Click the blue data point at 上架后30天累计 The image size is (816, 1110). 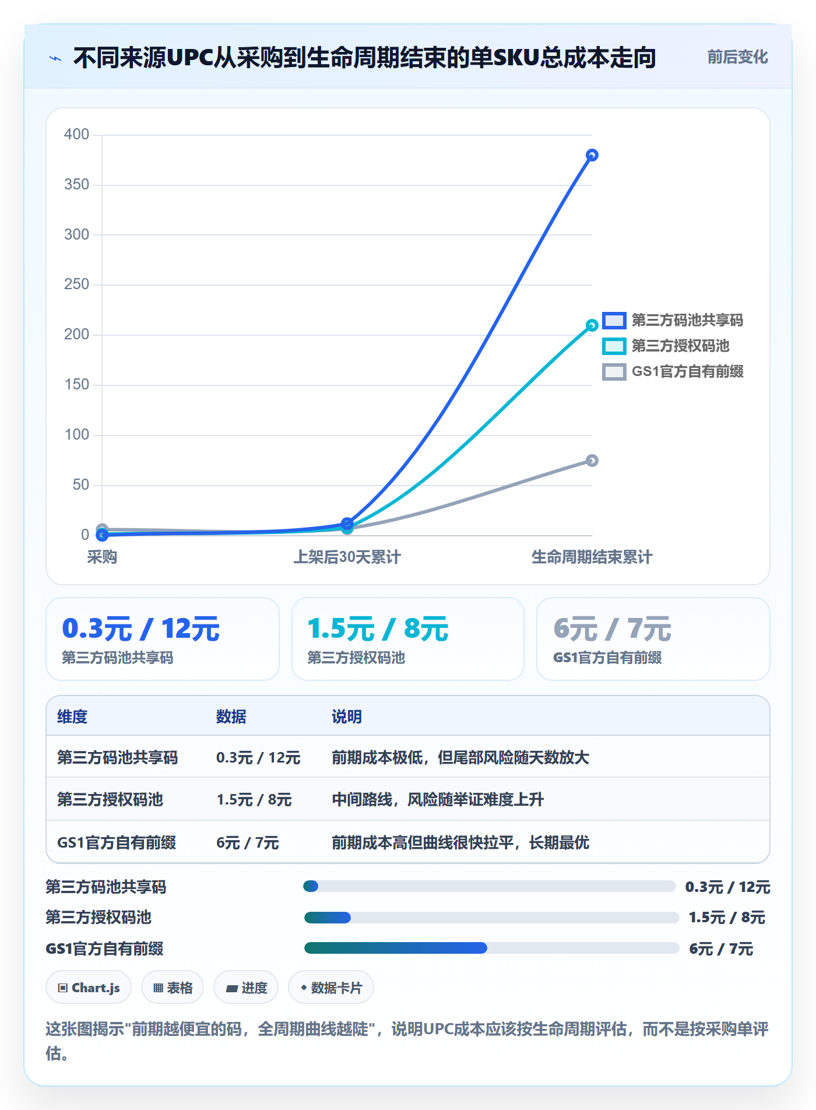pos(347,524)
